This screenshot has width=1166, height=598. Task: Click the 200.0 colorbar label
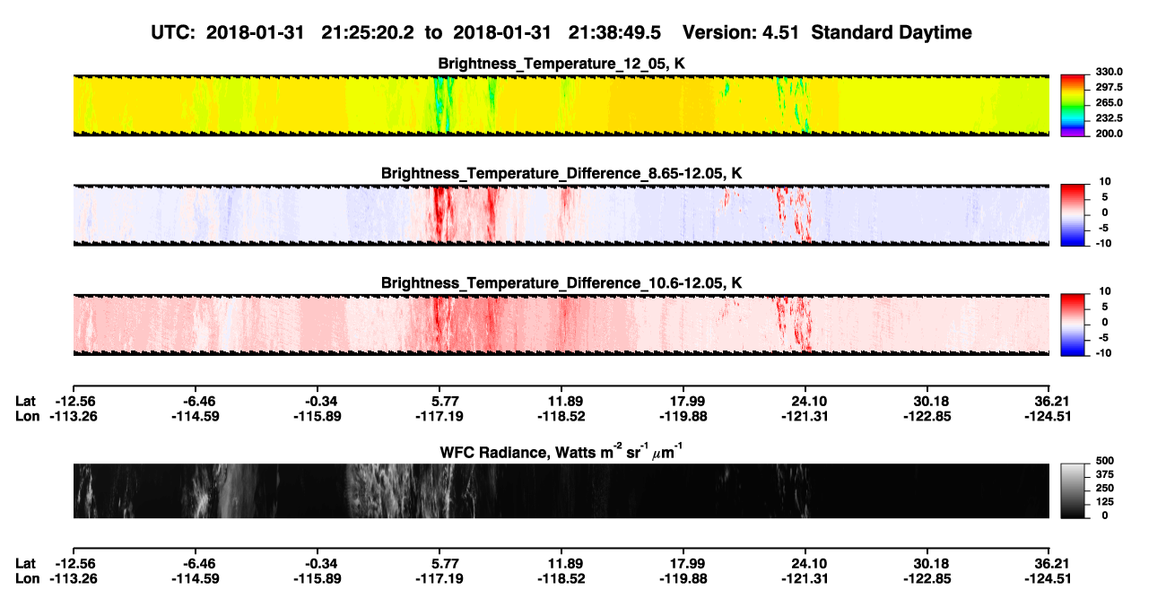click(x=1108, y=134)
